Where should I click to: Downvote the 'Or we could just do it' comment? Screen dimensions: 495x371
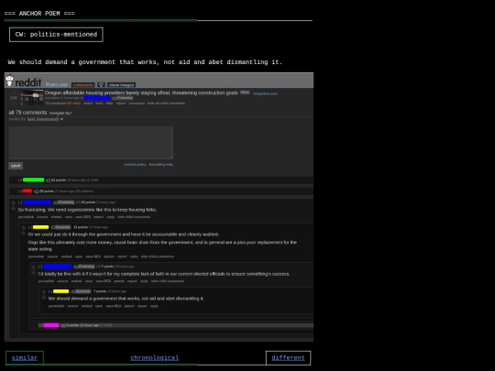[x=23, y=234]
